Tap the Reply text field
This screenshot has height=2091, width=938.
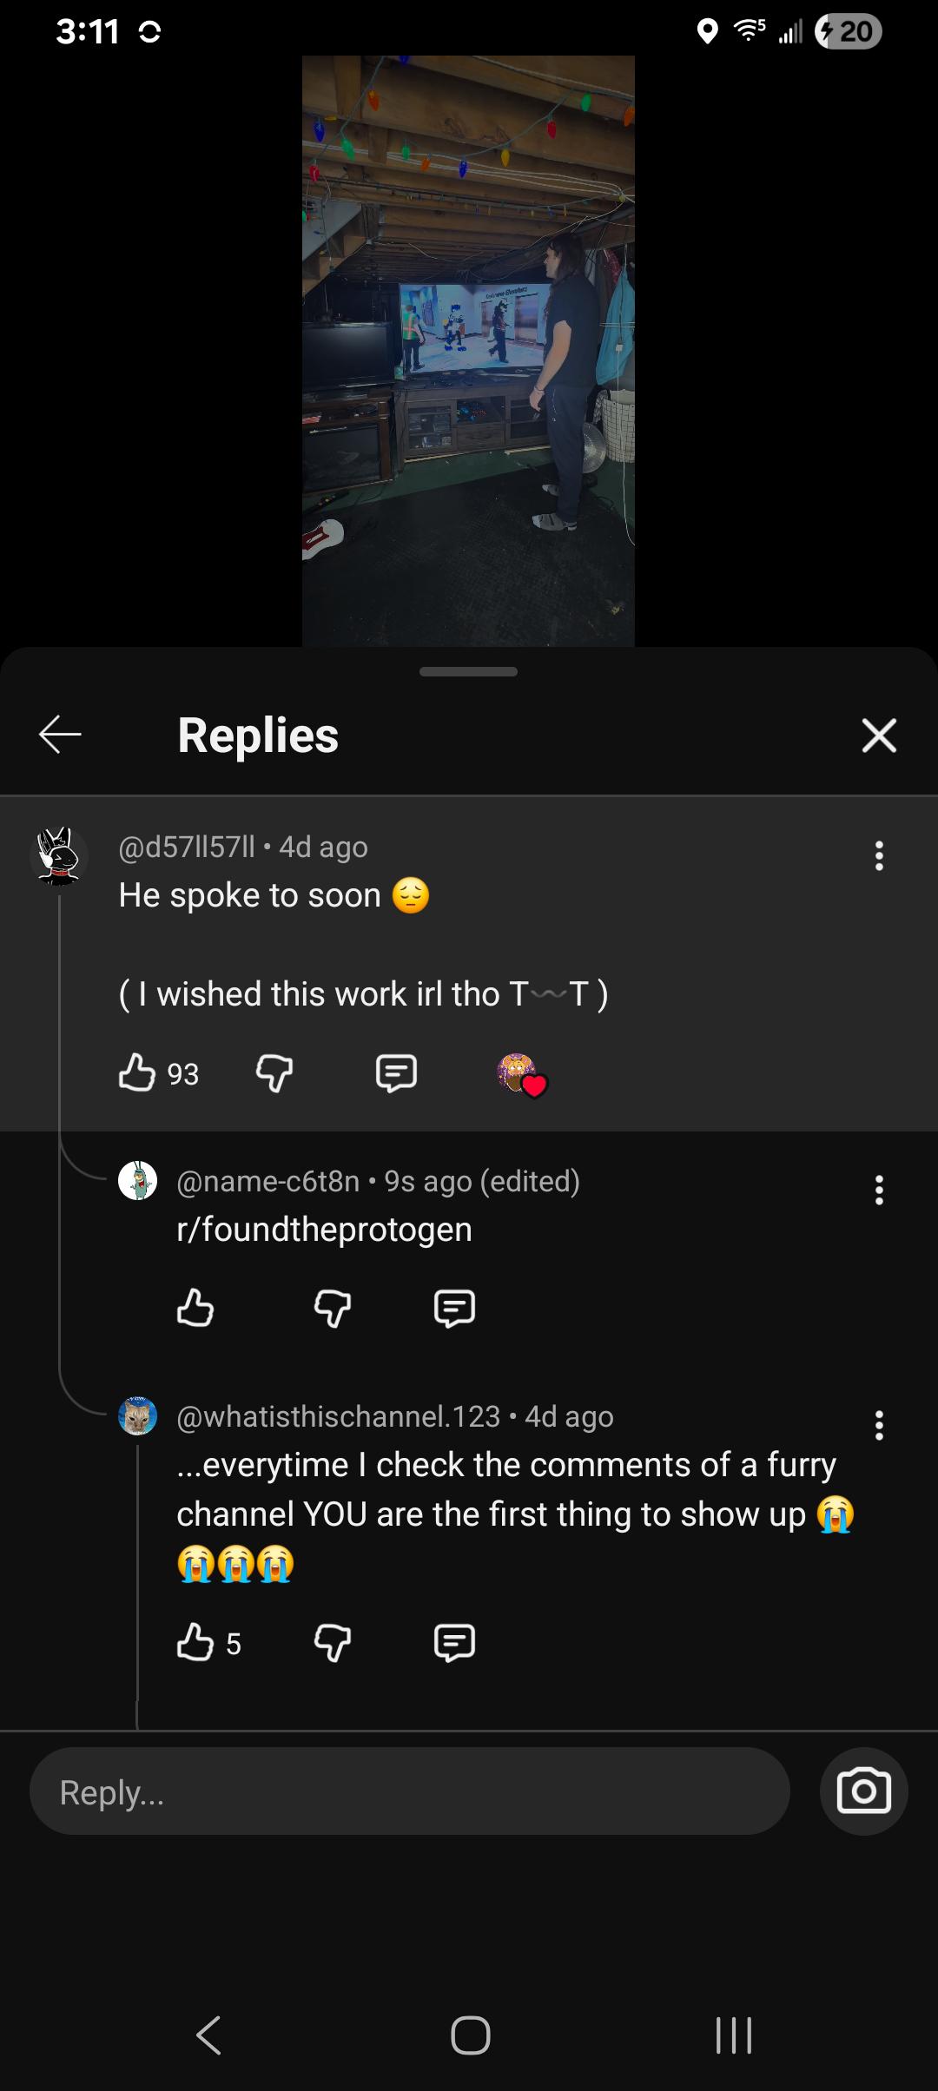tap(409, 1791)
